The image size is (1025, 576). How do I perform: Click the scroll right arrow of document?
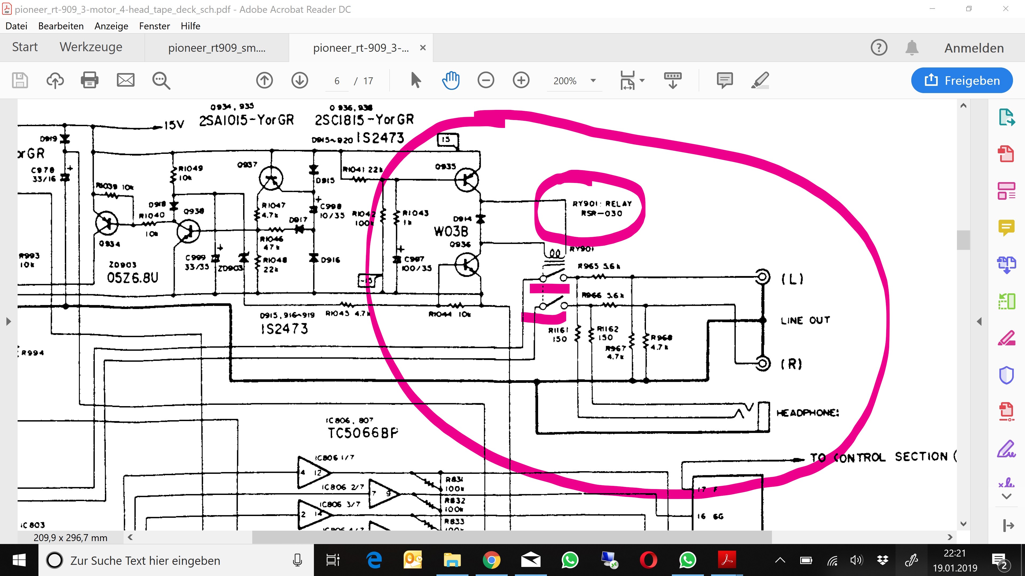[950, 537]
